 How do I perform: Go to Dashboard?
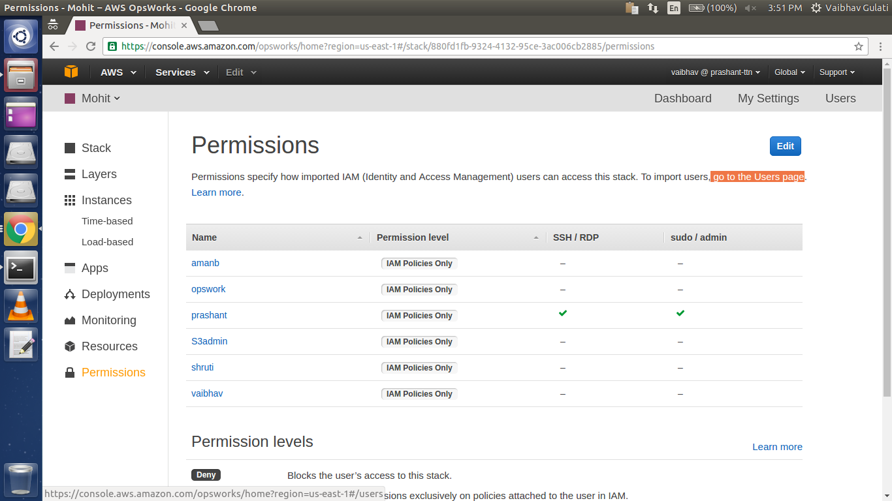tap(683, 98)
